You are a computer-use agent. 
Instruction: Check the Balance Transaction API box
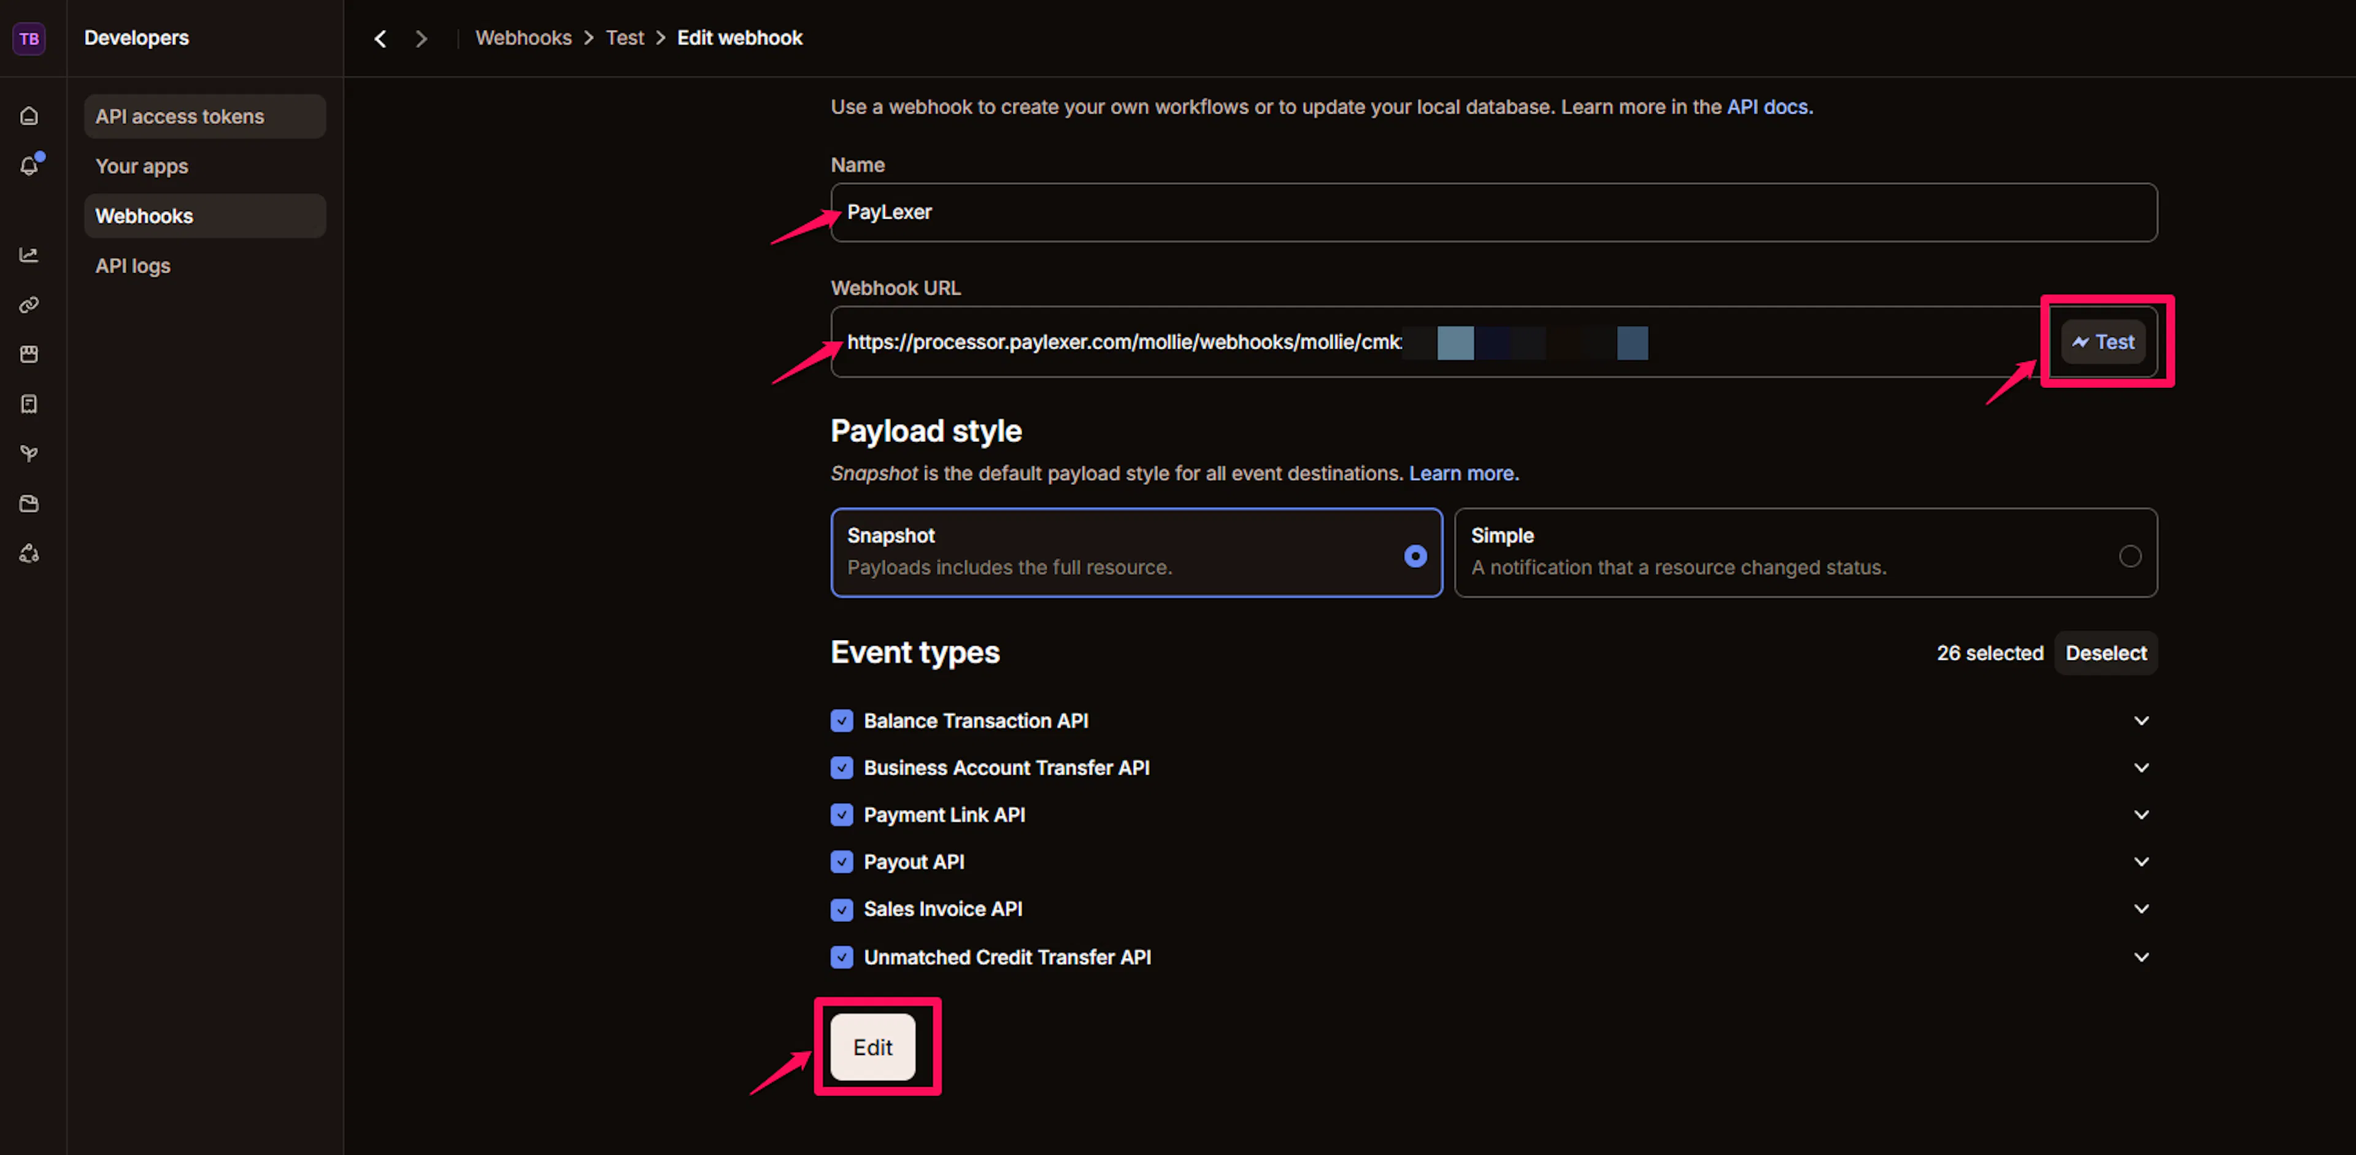click(x=841, y=720)
